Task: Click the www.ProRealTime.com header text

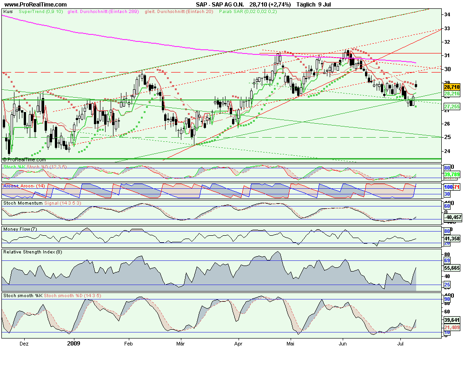Action: pos(36,5)
